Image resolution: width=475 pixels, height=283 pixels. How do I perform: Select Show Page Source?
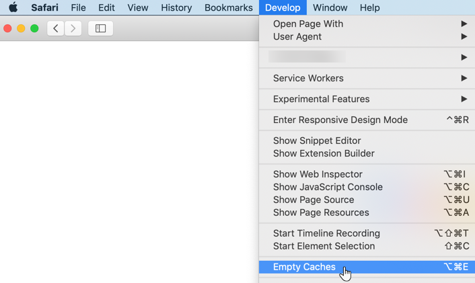(x=367, y=200)
